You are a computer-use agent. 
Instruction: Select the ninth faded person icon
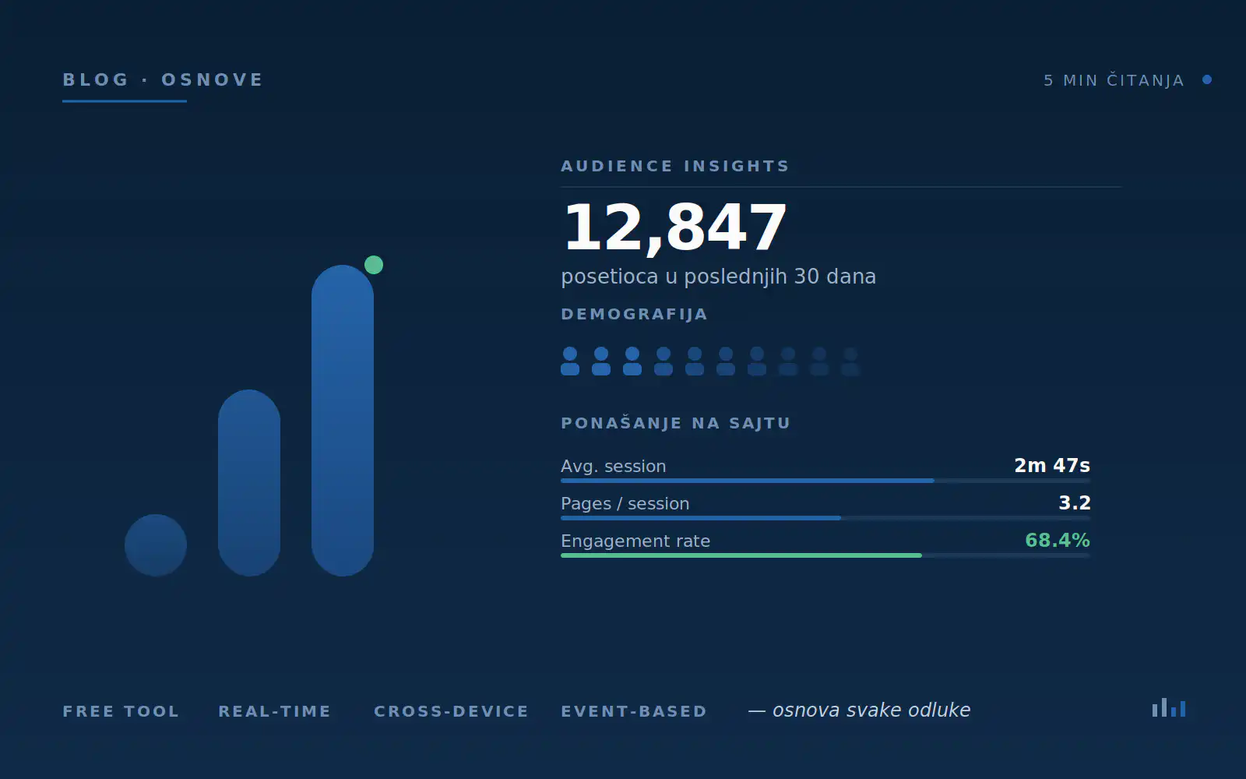[x=819, y=361]
